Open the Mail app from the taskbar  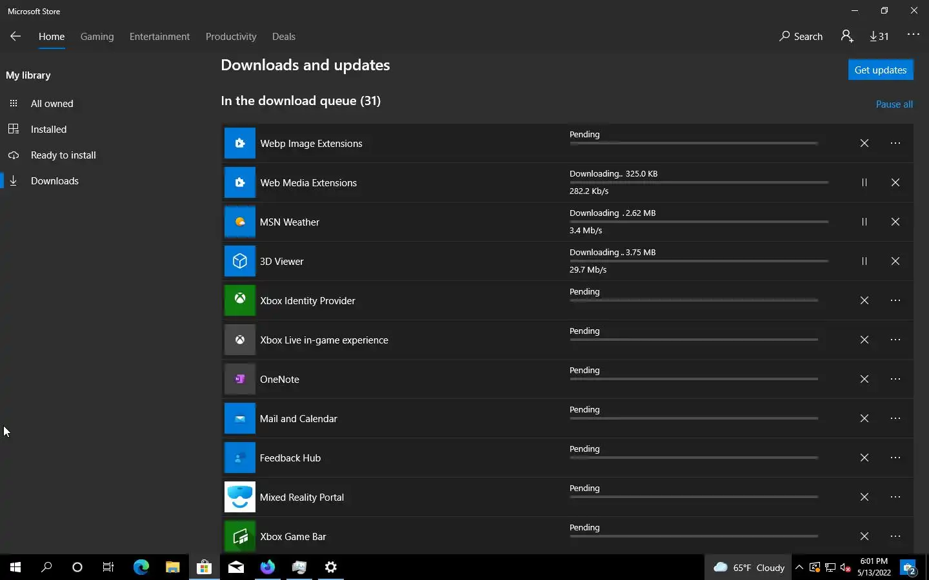point(235,567)
